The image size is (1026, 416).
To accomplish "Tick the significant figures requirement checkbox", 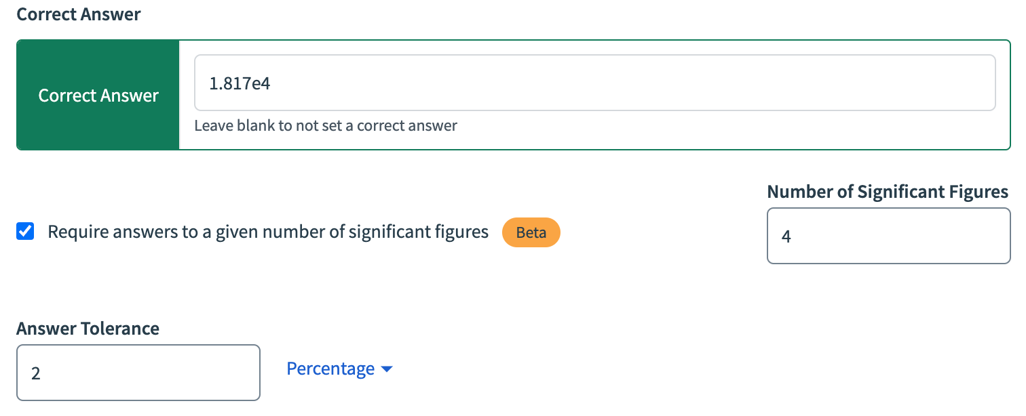I will tap(25, 232).
